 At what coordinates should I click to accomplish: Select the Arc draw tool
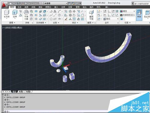(59, 11)
